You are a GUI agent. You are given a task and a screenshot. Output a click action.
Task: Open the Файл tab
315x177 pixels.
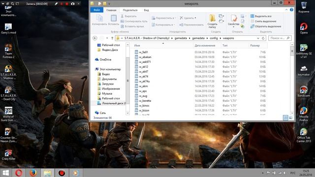96,10
